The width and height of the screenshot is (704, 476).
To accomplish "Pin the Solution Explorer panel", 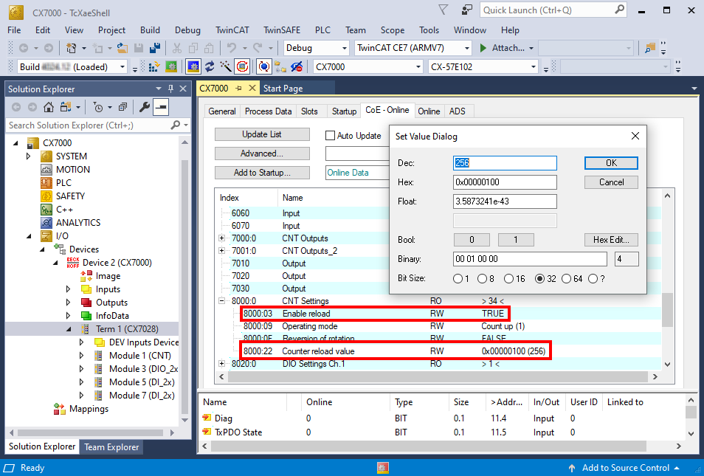I will 170,89.
